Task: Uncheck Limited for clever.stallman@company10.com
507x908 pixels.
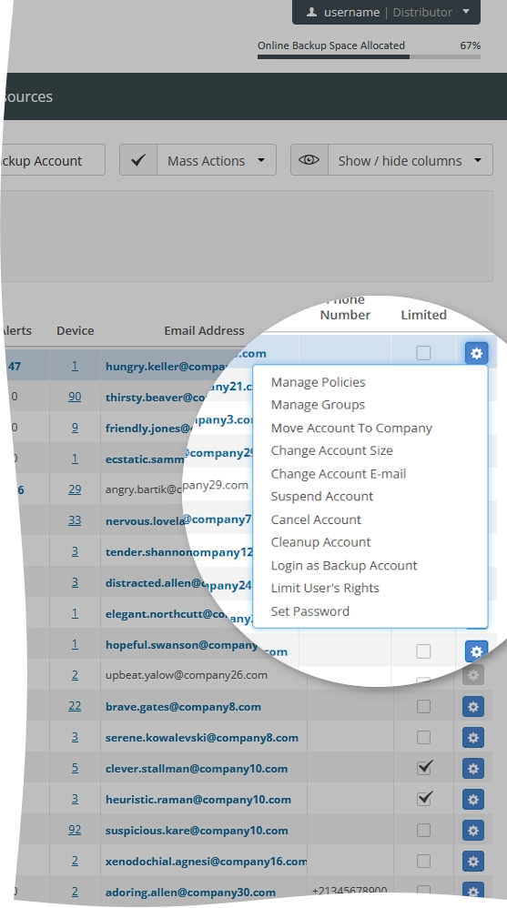Action: coord(424,768)
